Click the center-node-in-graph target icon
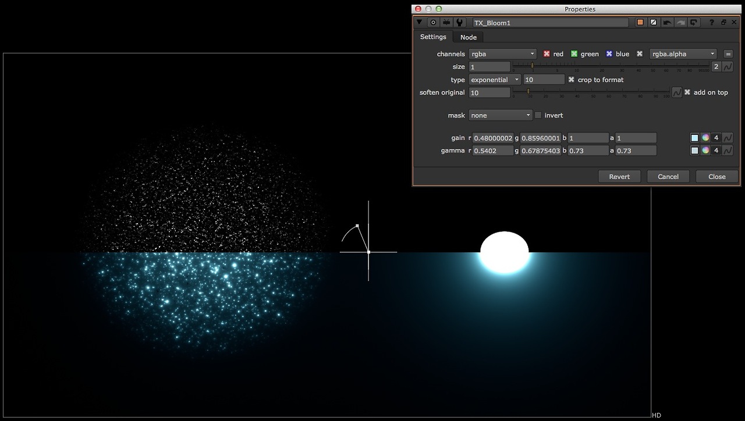The image size is (745, 421). click(433, 23)
